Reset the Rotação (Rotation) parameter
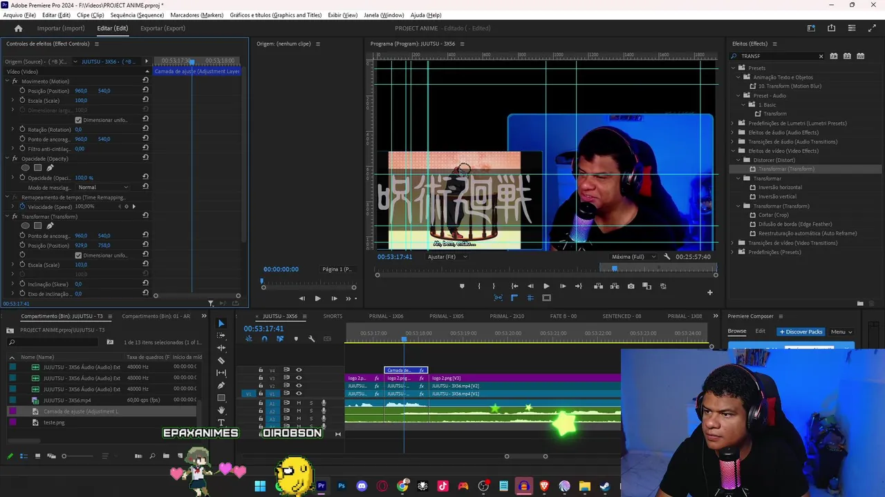This screenshot has height=497, width=885. [145, 129]
